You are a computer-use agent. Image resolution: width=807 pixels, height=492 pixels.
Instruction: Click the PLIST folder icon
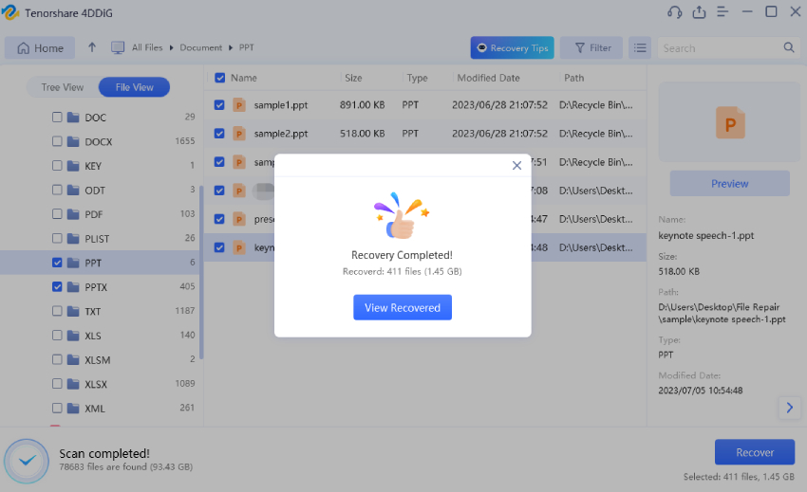pos(73,239)
